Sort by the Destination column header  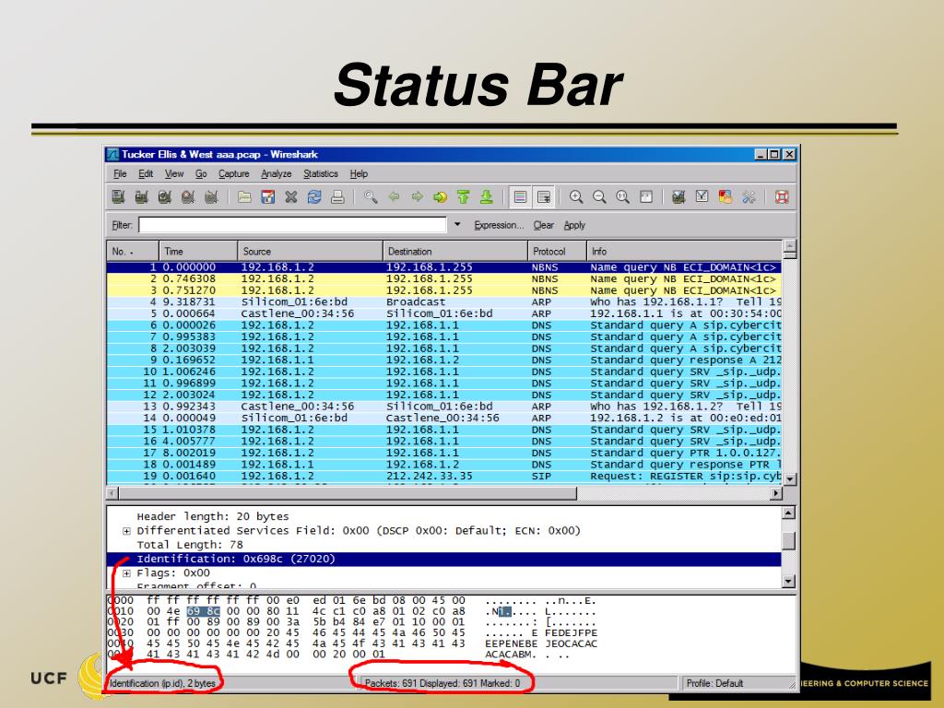(x=455, y=251)
